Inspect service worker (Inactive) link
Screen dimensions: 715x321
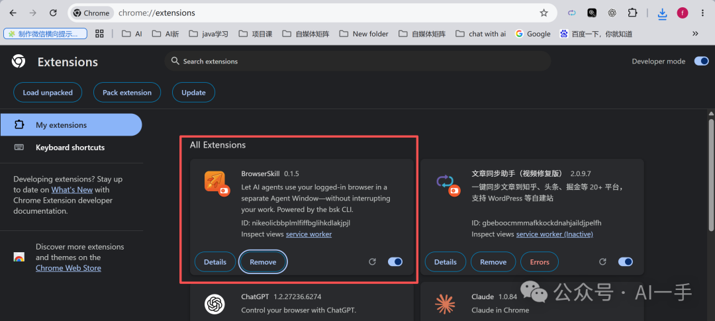(x=555, y=234)
